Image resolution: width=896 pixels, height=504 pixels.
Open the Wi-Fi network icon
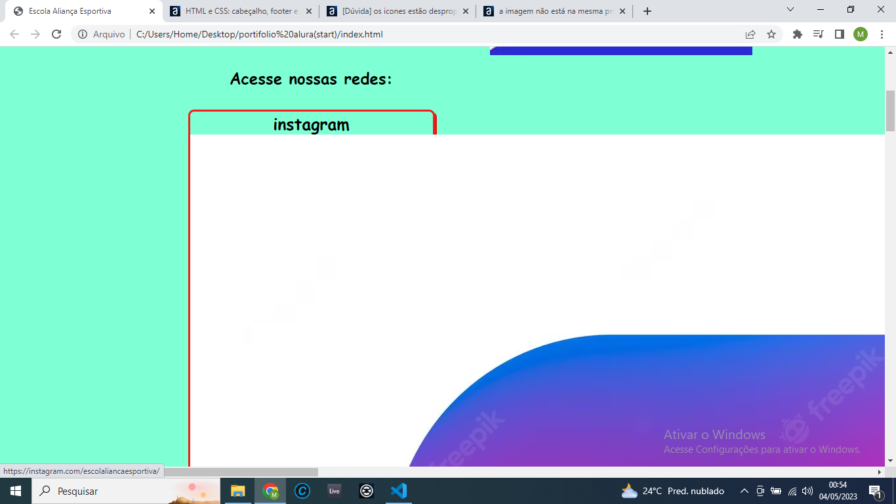coord(792,491)
